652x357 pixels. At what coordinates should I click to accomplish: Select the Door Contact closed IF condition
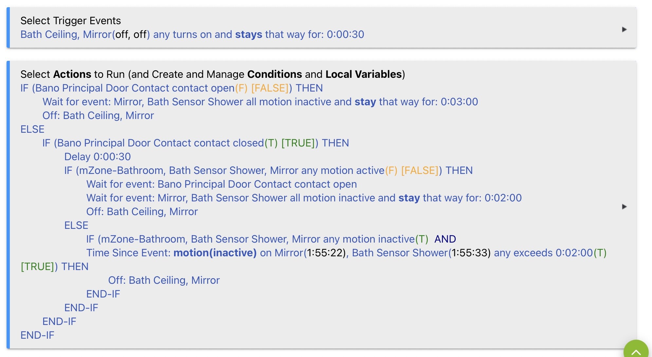point(196,143)
